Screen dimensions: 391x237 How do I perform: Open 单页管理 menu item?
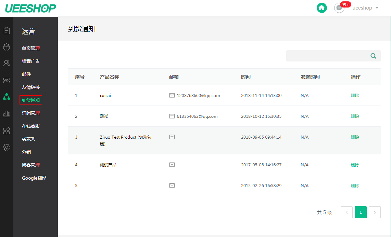(31, 48)
